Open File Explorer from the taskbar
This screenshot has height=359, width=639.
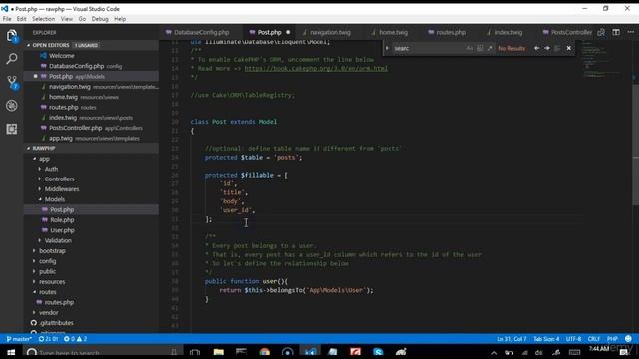point(218,352)
